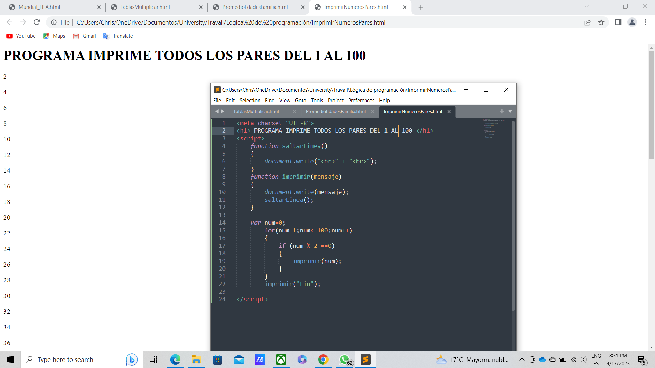Open Sublime Text from taskbar
This screenshot has height=368, width=655.
coord(366,359)
